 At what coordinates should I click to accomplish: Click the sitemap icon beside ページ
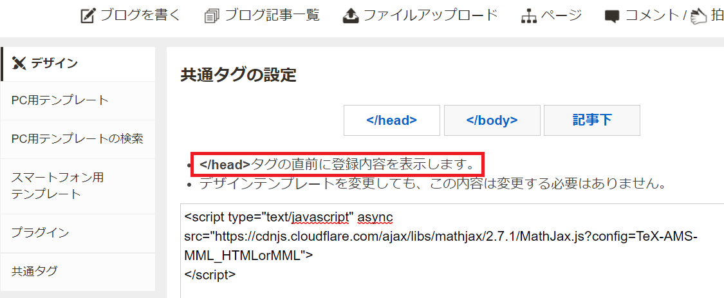[528, 17]
